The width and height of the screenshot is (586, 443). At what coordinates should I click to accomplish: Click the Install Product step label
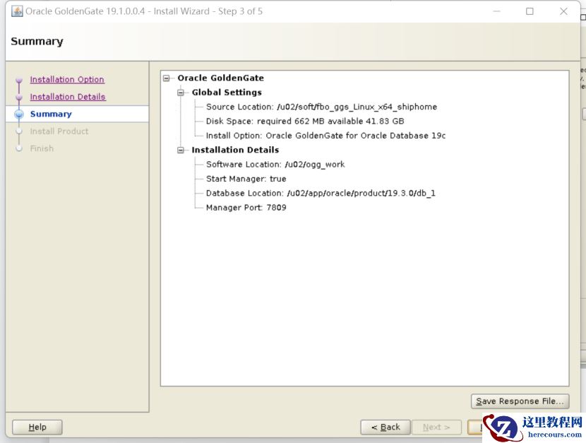[x=59, y=131]
